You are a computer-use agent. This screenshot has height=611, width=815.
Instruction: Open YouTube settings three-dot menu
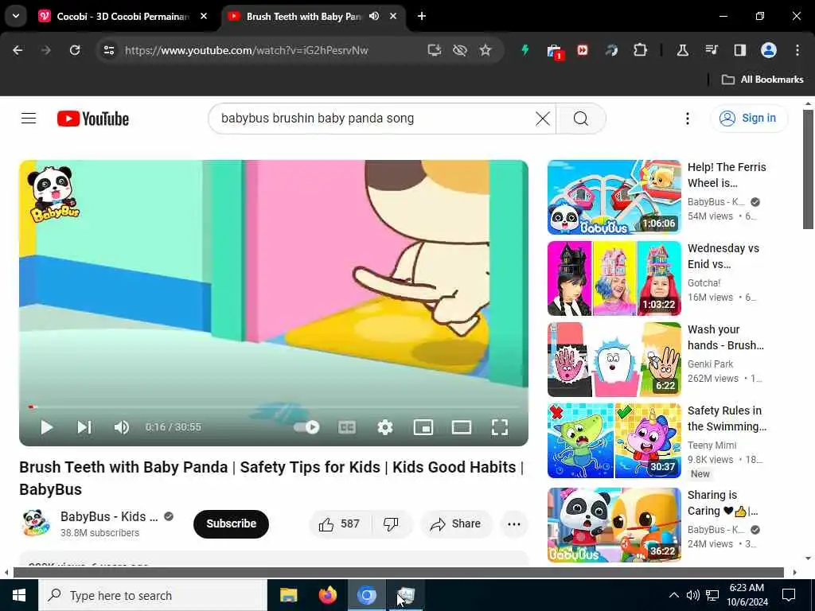pos(687,119)
